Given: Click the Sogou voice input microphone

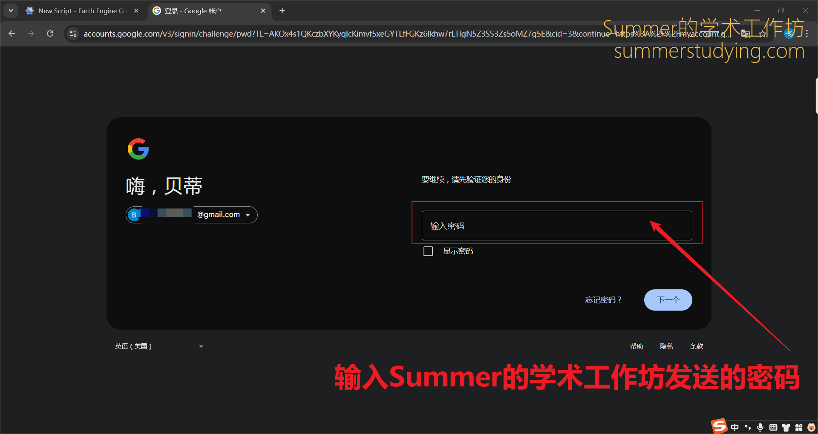Looking at the screenshot, I should point(760,427).
